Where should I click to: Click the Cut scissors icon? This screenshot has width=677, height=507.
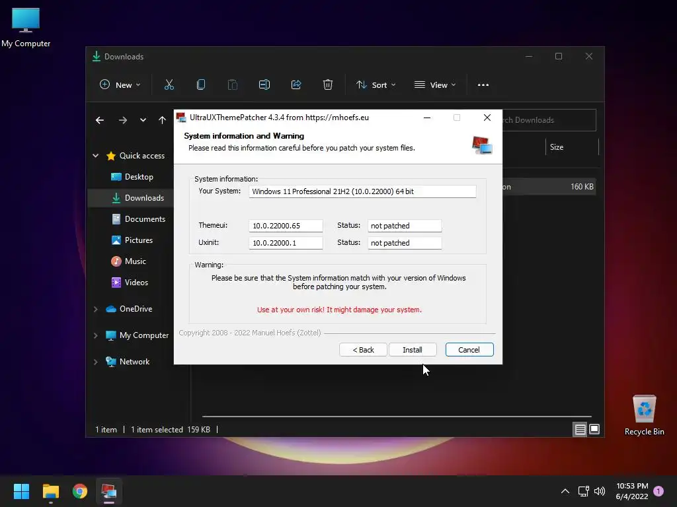(x=169, y=85)
